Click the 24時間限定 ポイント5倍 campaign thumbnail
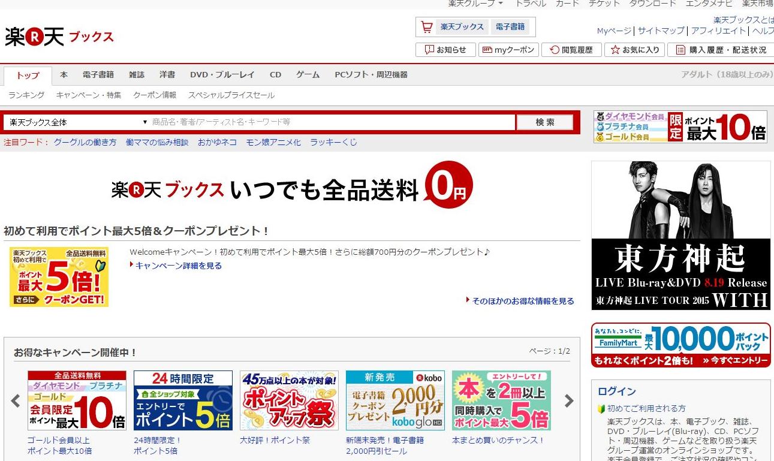 click(183, 400)
